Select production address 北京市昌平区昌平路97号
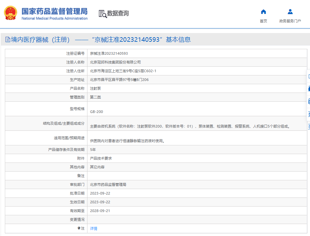Viewport: 310px width, 236px height. [x=119, y=80]
